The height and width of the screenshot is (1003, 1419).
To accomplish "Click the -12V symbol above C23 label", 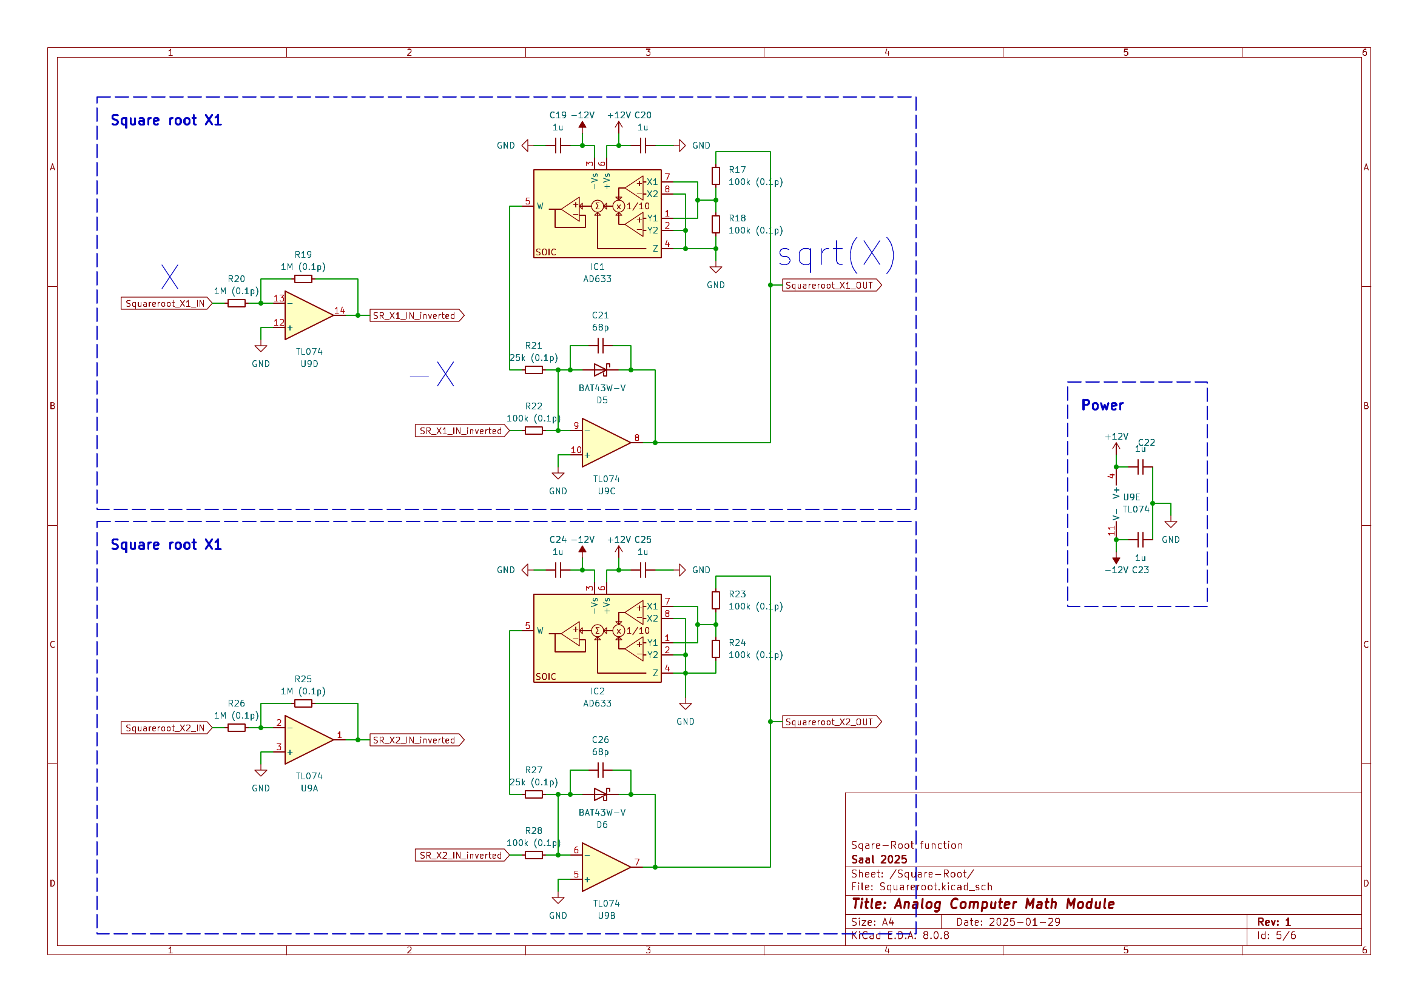I will 1116,559.
